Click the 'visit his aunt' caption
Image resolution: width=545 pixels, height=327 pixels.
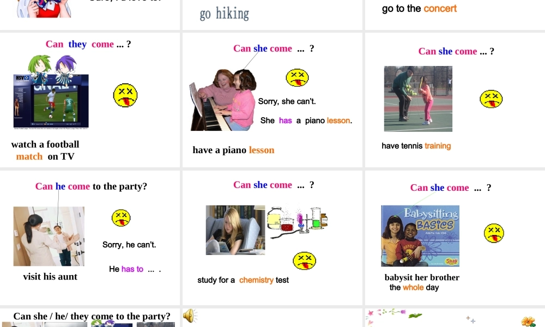click(50, 277)
